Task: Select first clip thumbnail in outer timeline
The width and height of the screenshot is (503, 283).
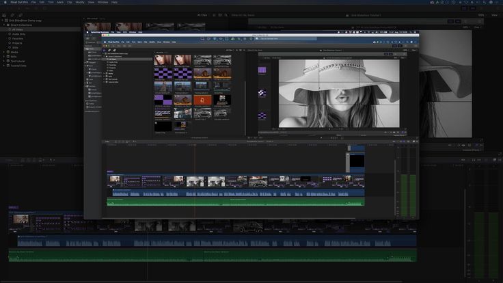Action: pos(21,219)
